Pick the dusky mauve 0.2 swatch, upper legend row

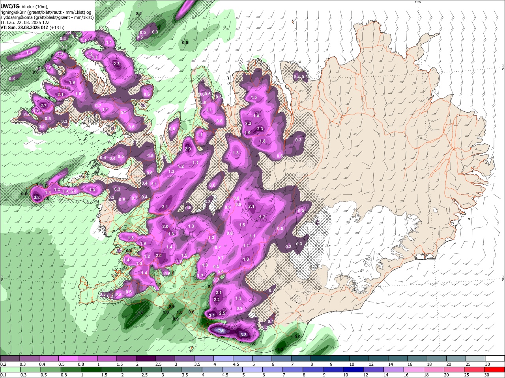pos(10,359)
